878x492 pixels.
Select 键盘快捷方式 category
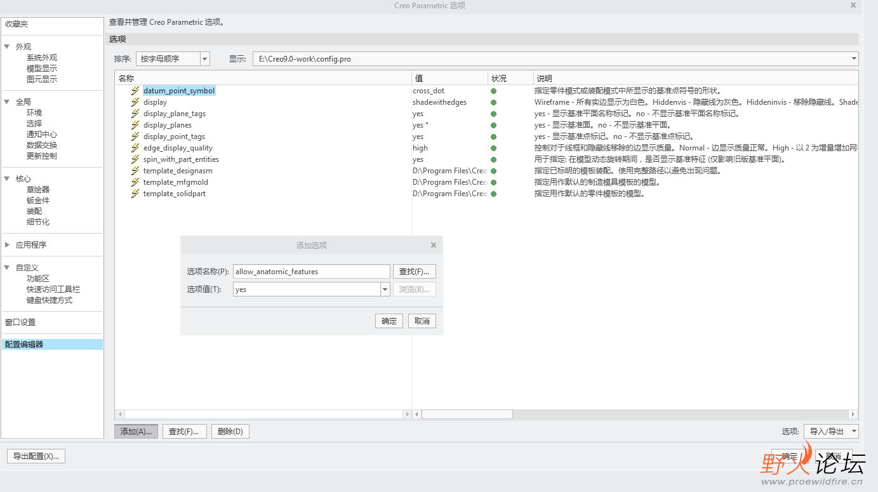click(50, 300)
